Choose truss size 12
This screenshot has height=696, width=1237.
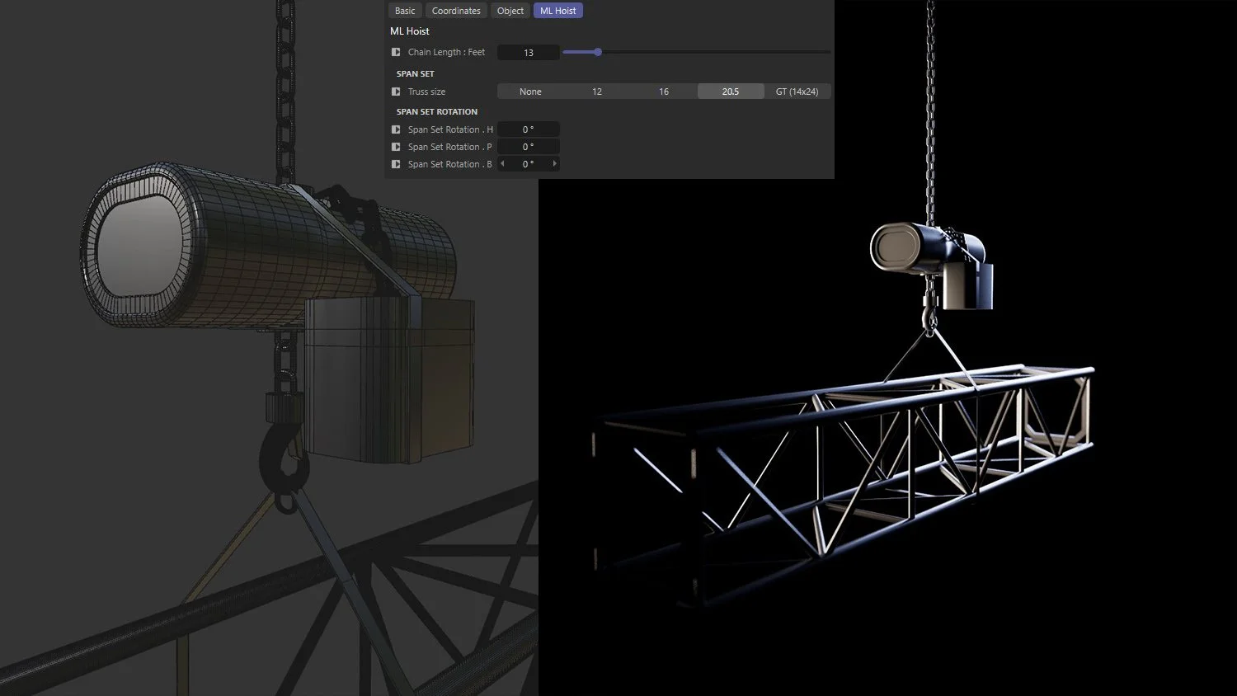point(596,91)
